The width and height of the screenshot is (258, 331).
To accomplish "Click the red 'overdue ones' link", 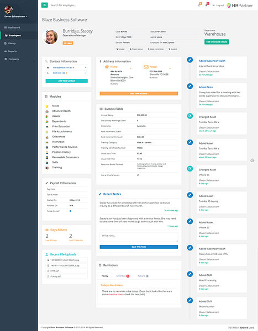I will tap(115, 294).
